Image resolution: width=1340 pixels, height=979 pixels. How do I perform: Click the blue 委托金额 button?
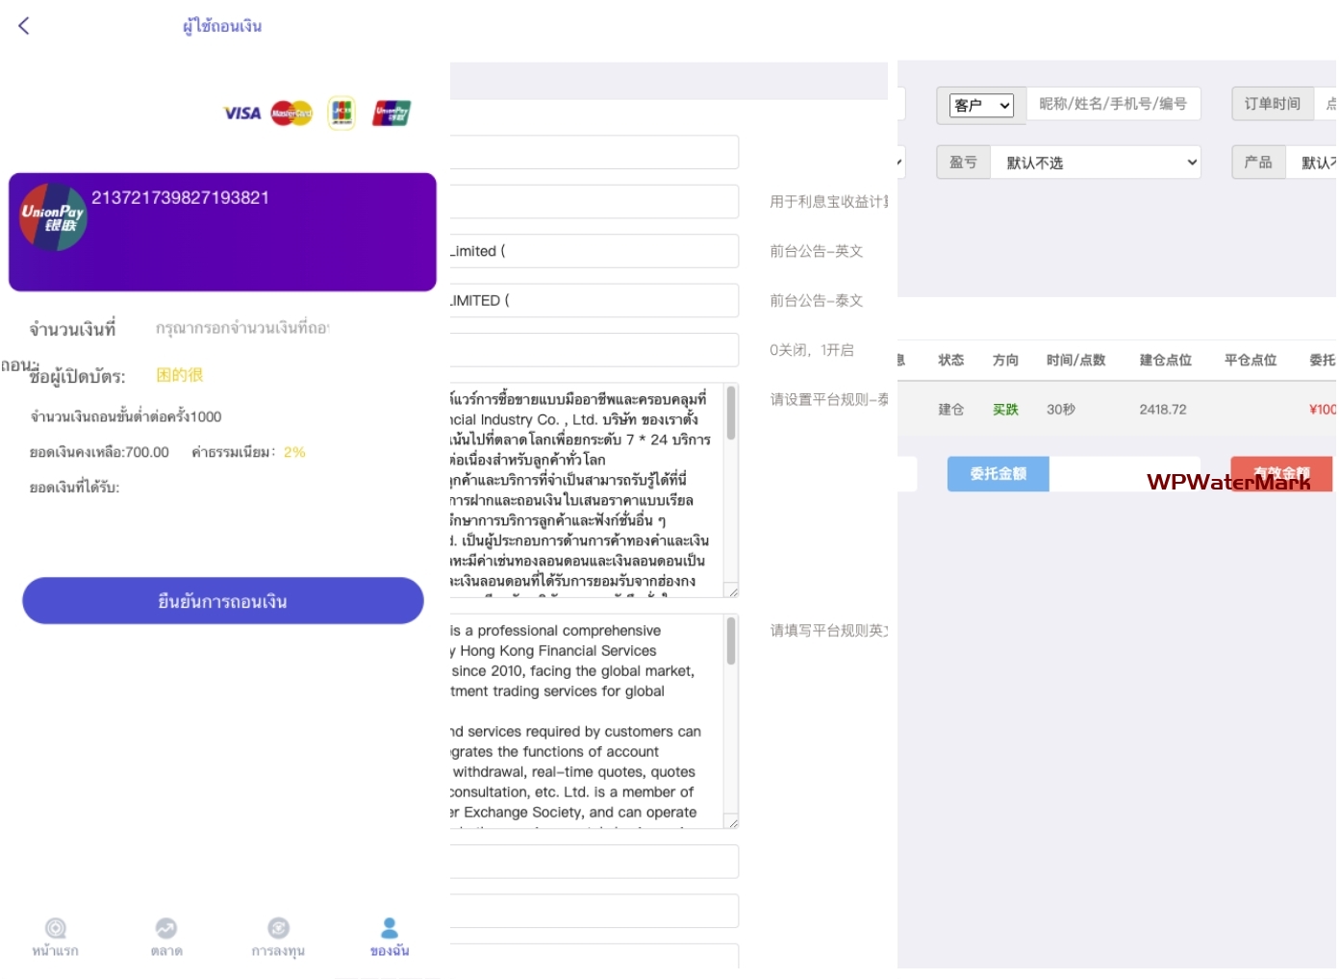click(998, 474)
